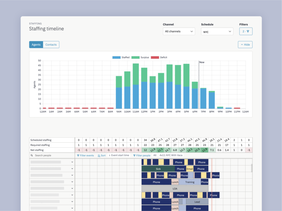282x211 pixels.
Task: Switch to the Contacts tab
Action: point(51,45)
